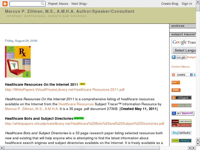Click the vertical scrollbar up arrow at top
This screenshot has width=200, height=150.
point(198,2)
